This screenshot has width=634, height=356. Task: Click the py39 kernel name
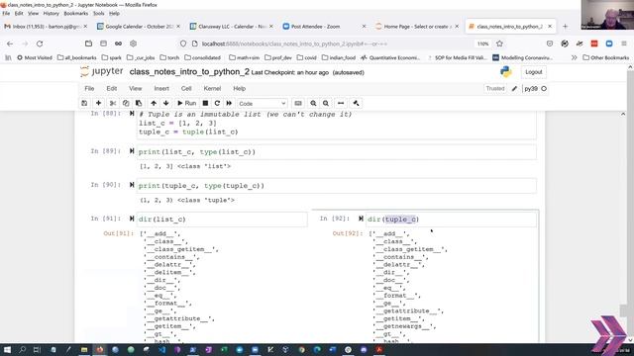tap(531, 89)
